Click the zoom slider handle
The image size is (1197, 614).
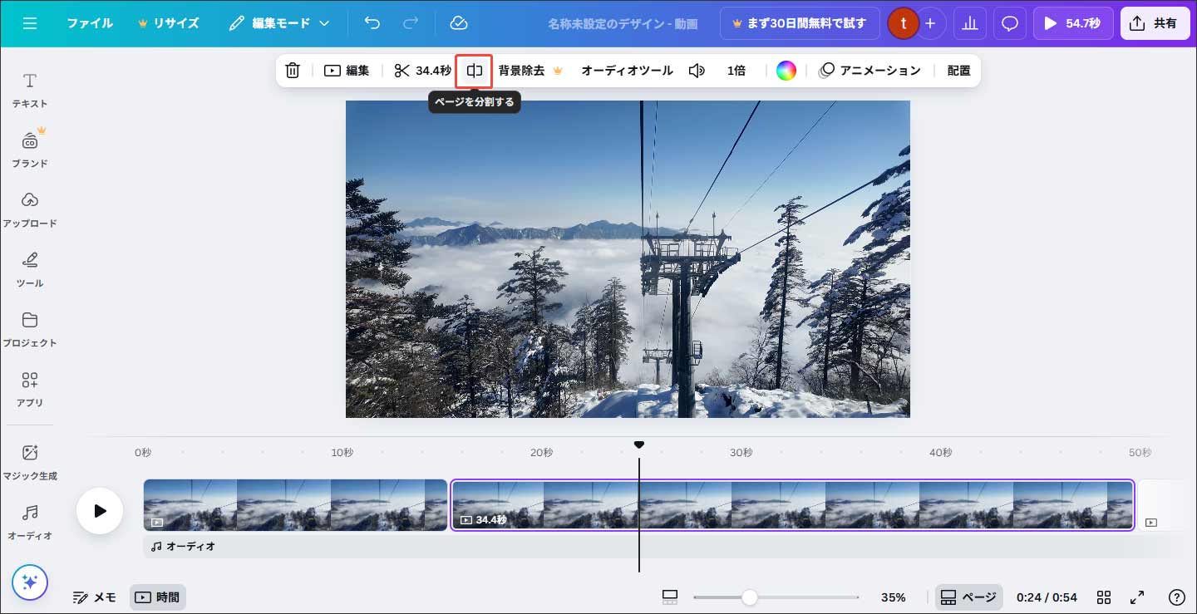[x=750, y=597]
